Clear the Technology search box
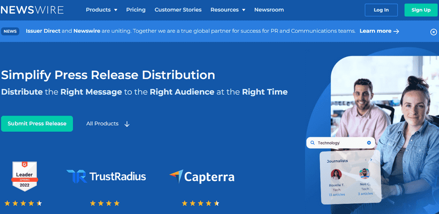The height and width of the screenshot is (214, 439). pyautogui.click(x=369, y=143)
